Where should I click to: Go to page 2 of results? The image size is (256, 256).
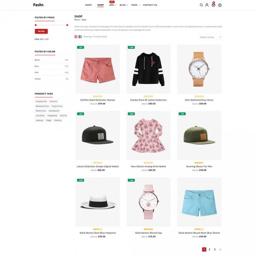point(209,249)
